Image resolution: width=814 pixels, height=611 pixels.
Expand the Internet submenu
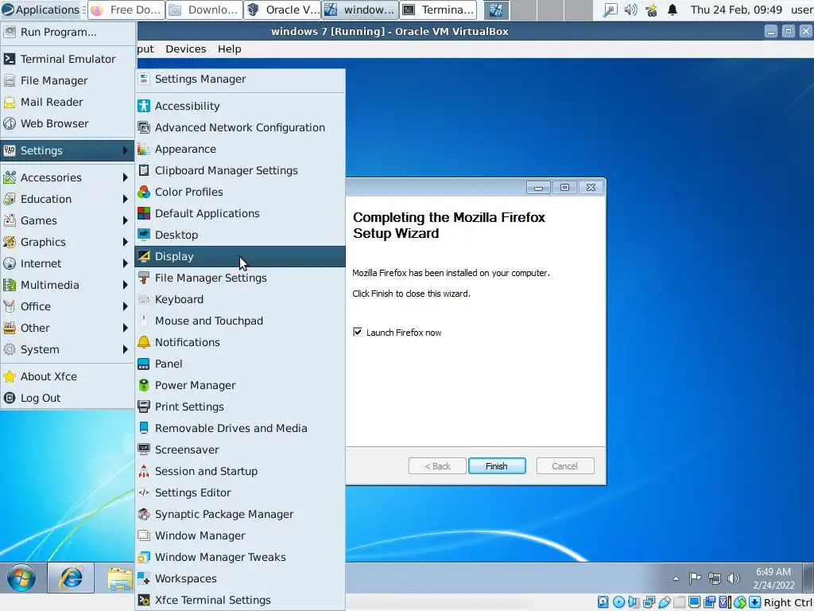[x=68, y=263]
